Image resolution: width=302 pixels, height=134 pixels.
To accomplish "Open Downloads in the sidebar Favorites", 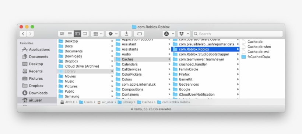I will pos(37,93).
